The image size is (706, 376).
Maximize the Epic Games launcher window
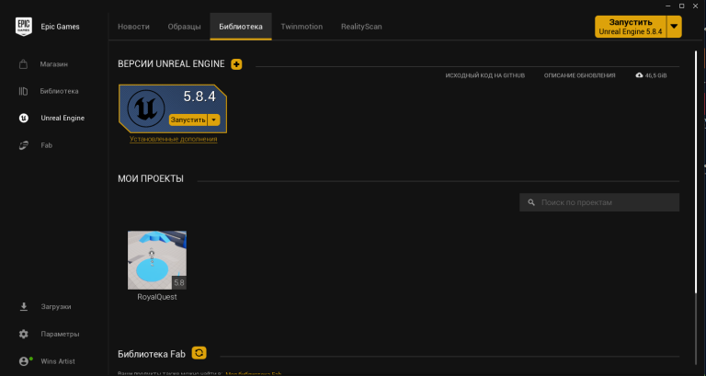click(682, 6)
